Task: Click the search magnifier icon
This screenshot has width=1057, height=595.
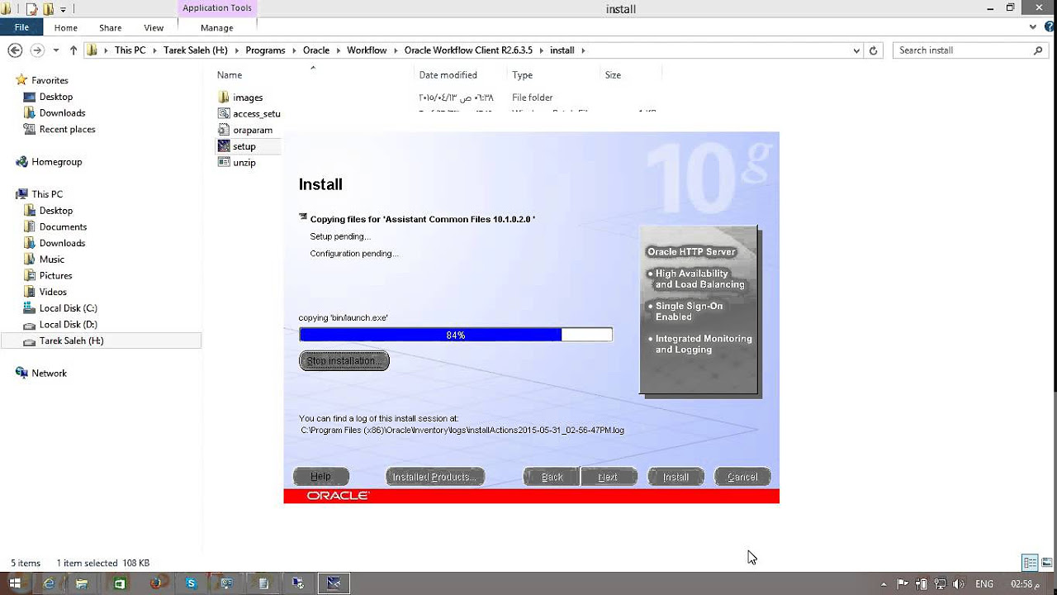Action: click(1038, 50)
